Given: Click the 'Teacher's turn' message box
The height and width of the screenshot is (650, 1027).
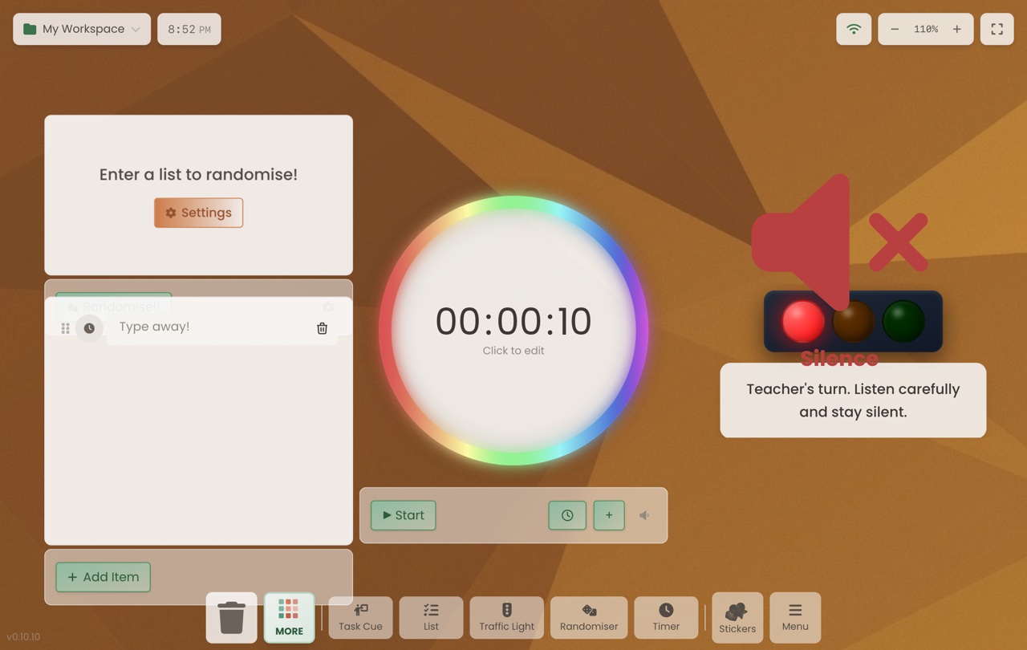Looking at the screenshot, I should [853, 400].
